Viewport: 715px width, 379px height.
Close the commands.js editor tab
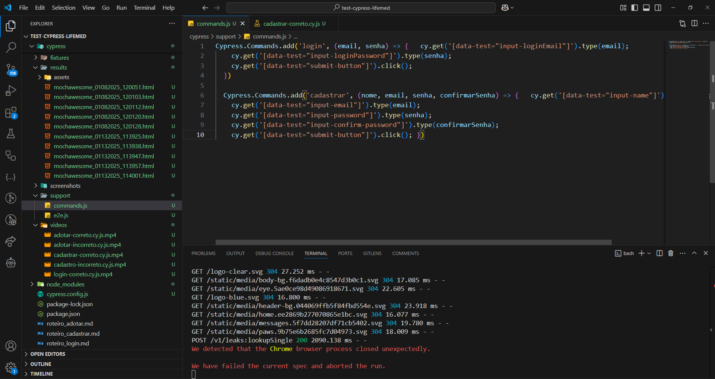243,24
